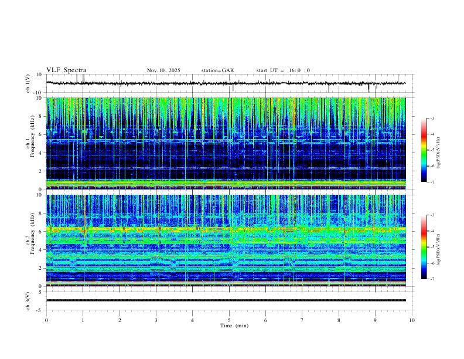This screenshot has height=359, width=464.
Task: Click the time-axis tick label '0'
Action: [46, 320]
